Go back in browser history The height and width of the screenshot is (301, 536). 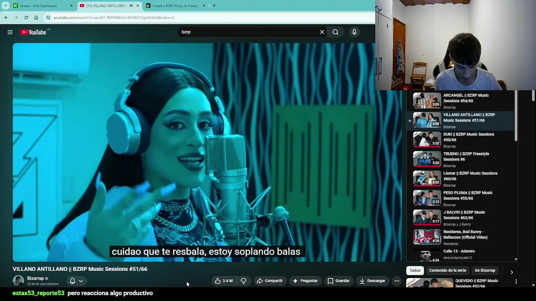pos(6,18)
